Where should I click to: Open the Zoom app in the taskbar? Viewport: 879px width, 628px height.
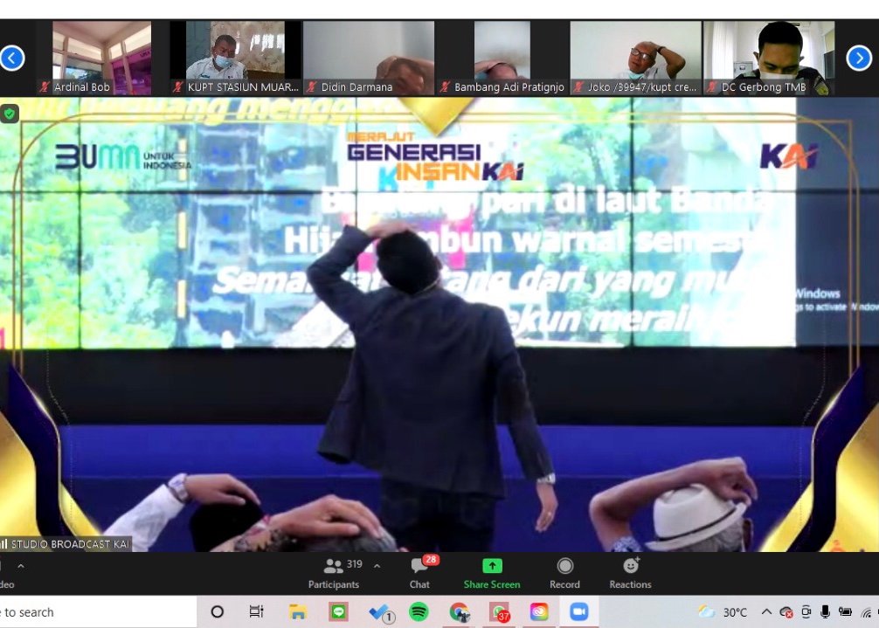(x=578, y=612)
